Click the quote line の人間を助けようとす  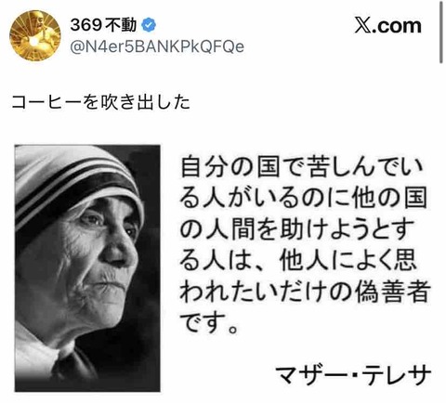297,229
